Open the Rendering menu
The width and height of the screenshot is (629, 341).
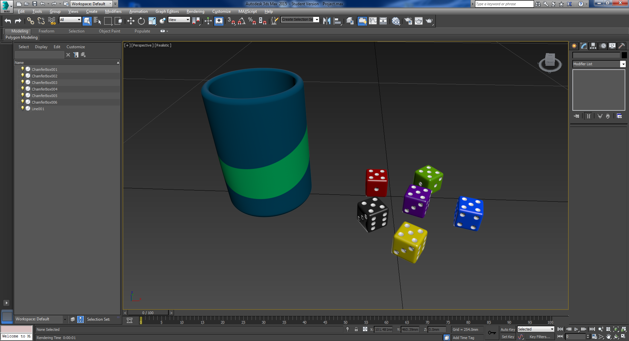pos(195,11)
